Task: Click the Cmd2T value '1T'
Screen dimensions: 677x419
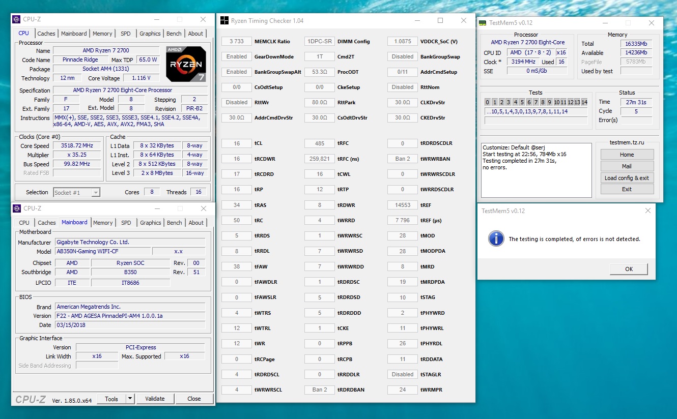Action: [x=320, y=57]
